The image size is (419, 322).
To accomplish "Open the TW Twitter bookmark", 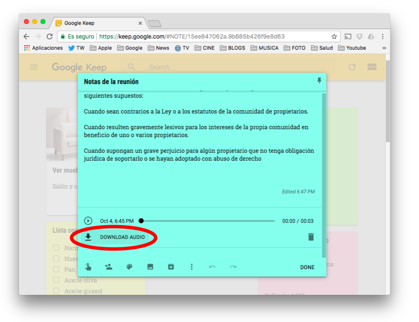I will click(76, 48).
